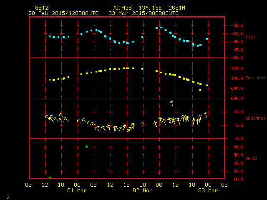The height and width of the screenshot is (200, 267).
Task: Click the 'SPD(MPS)' wind speed axis label
Action: pos(255,118)
